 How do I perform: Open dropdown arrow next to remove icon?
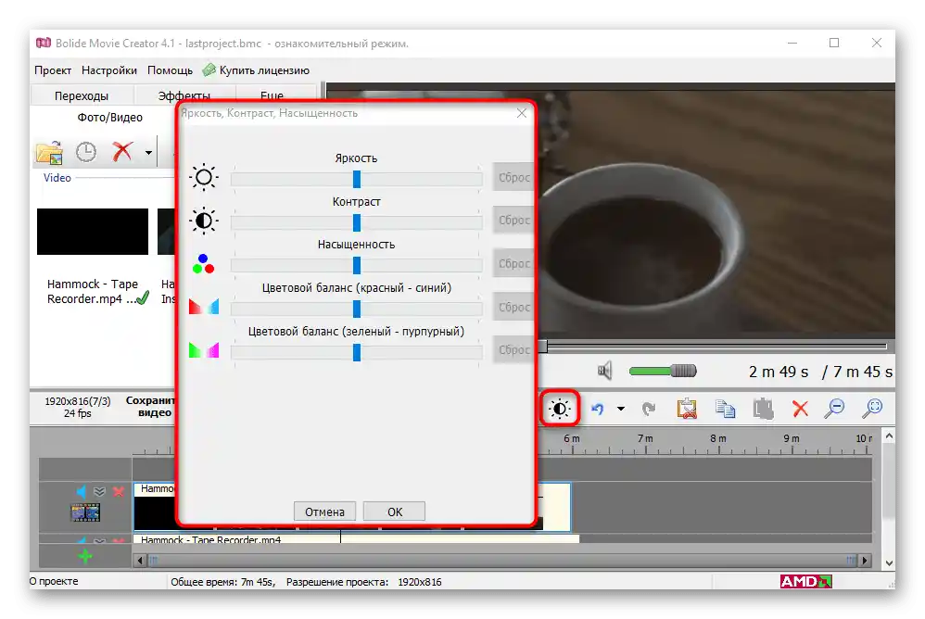pyautogui.click(x=148, y=153)
